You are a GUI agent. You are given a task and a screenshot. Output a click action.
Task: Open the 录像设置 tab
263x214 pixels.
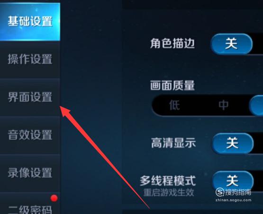pos(30,173)
